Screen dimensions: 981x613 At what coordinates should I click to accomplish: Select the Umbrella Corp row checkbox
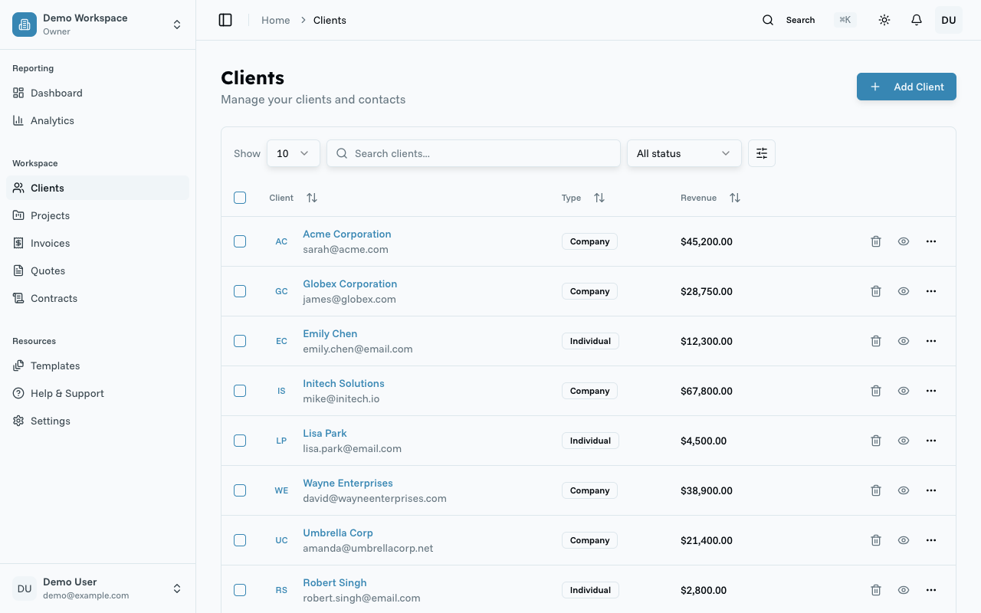pyautogui.click(x=240, y=540)
